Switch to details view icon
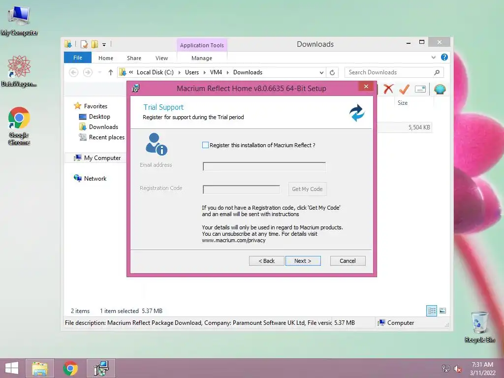This screenshot has height=378, width=504. pos(431,311)
